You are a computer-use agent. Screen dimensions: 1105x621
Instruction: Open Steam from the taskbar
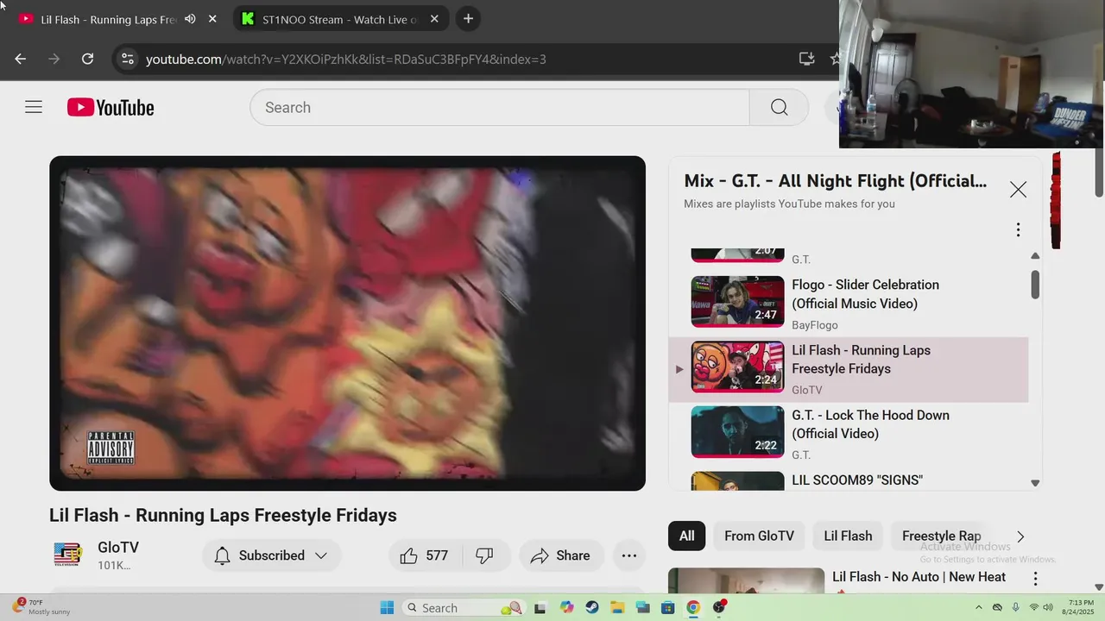[x=591, y=607]
